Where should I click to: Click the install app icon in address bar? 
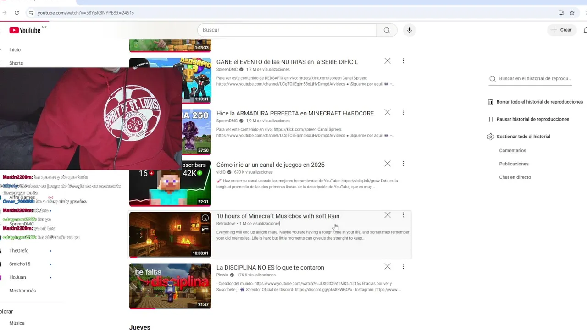coord(561,13)
